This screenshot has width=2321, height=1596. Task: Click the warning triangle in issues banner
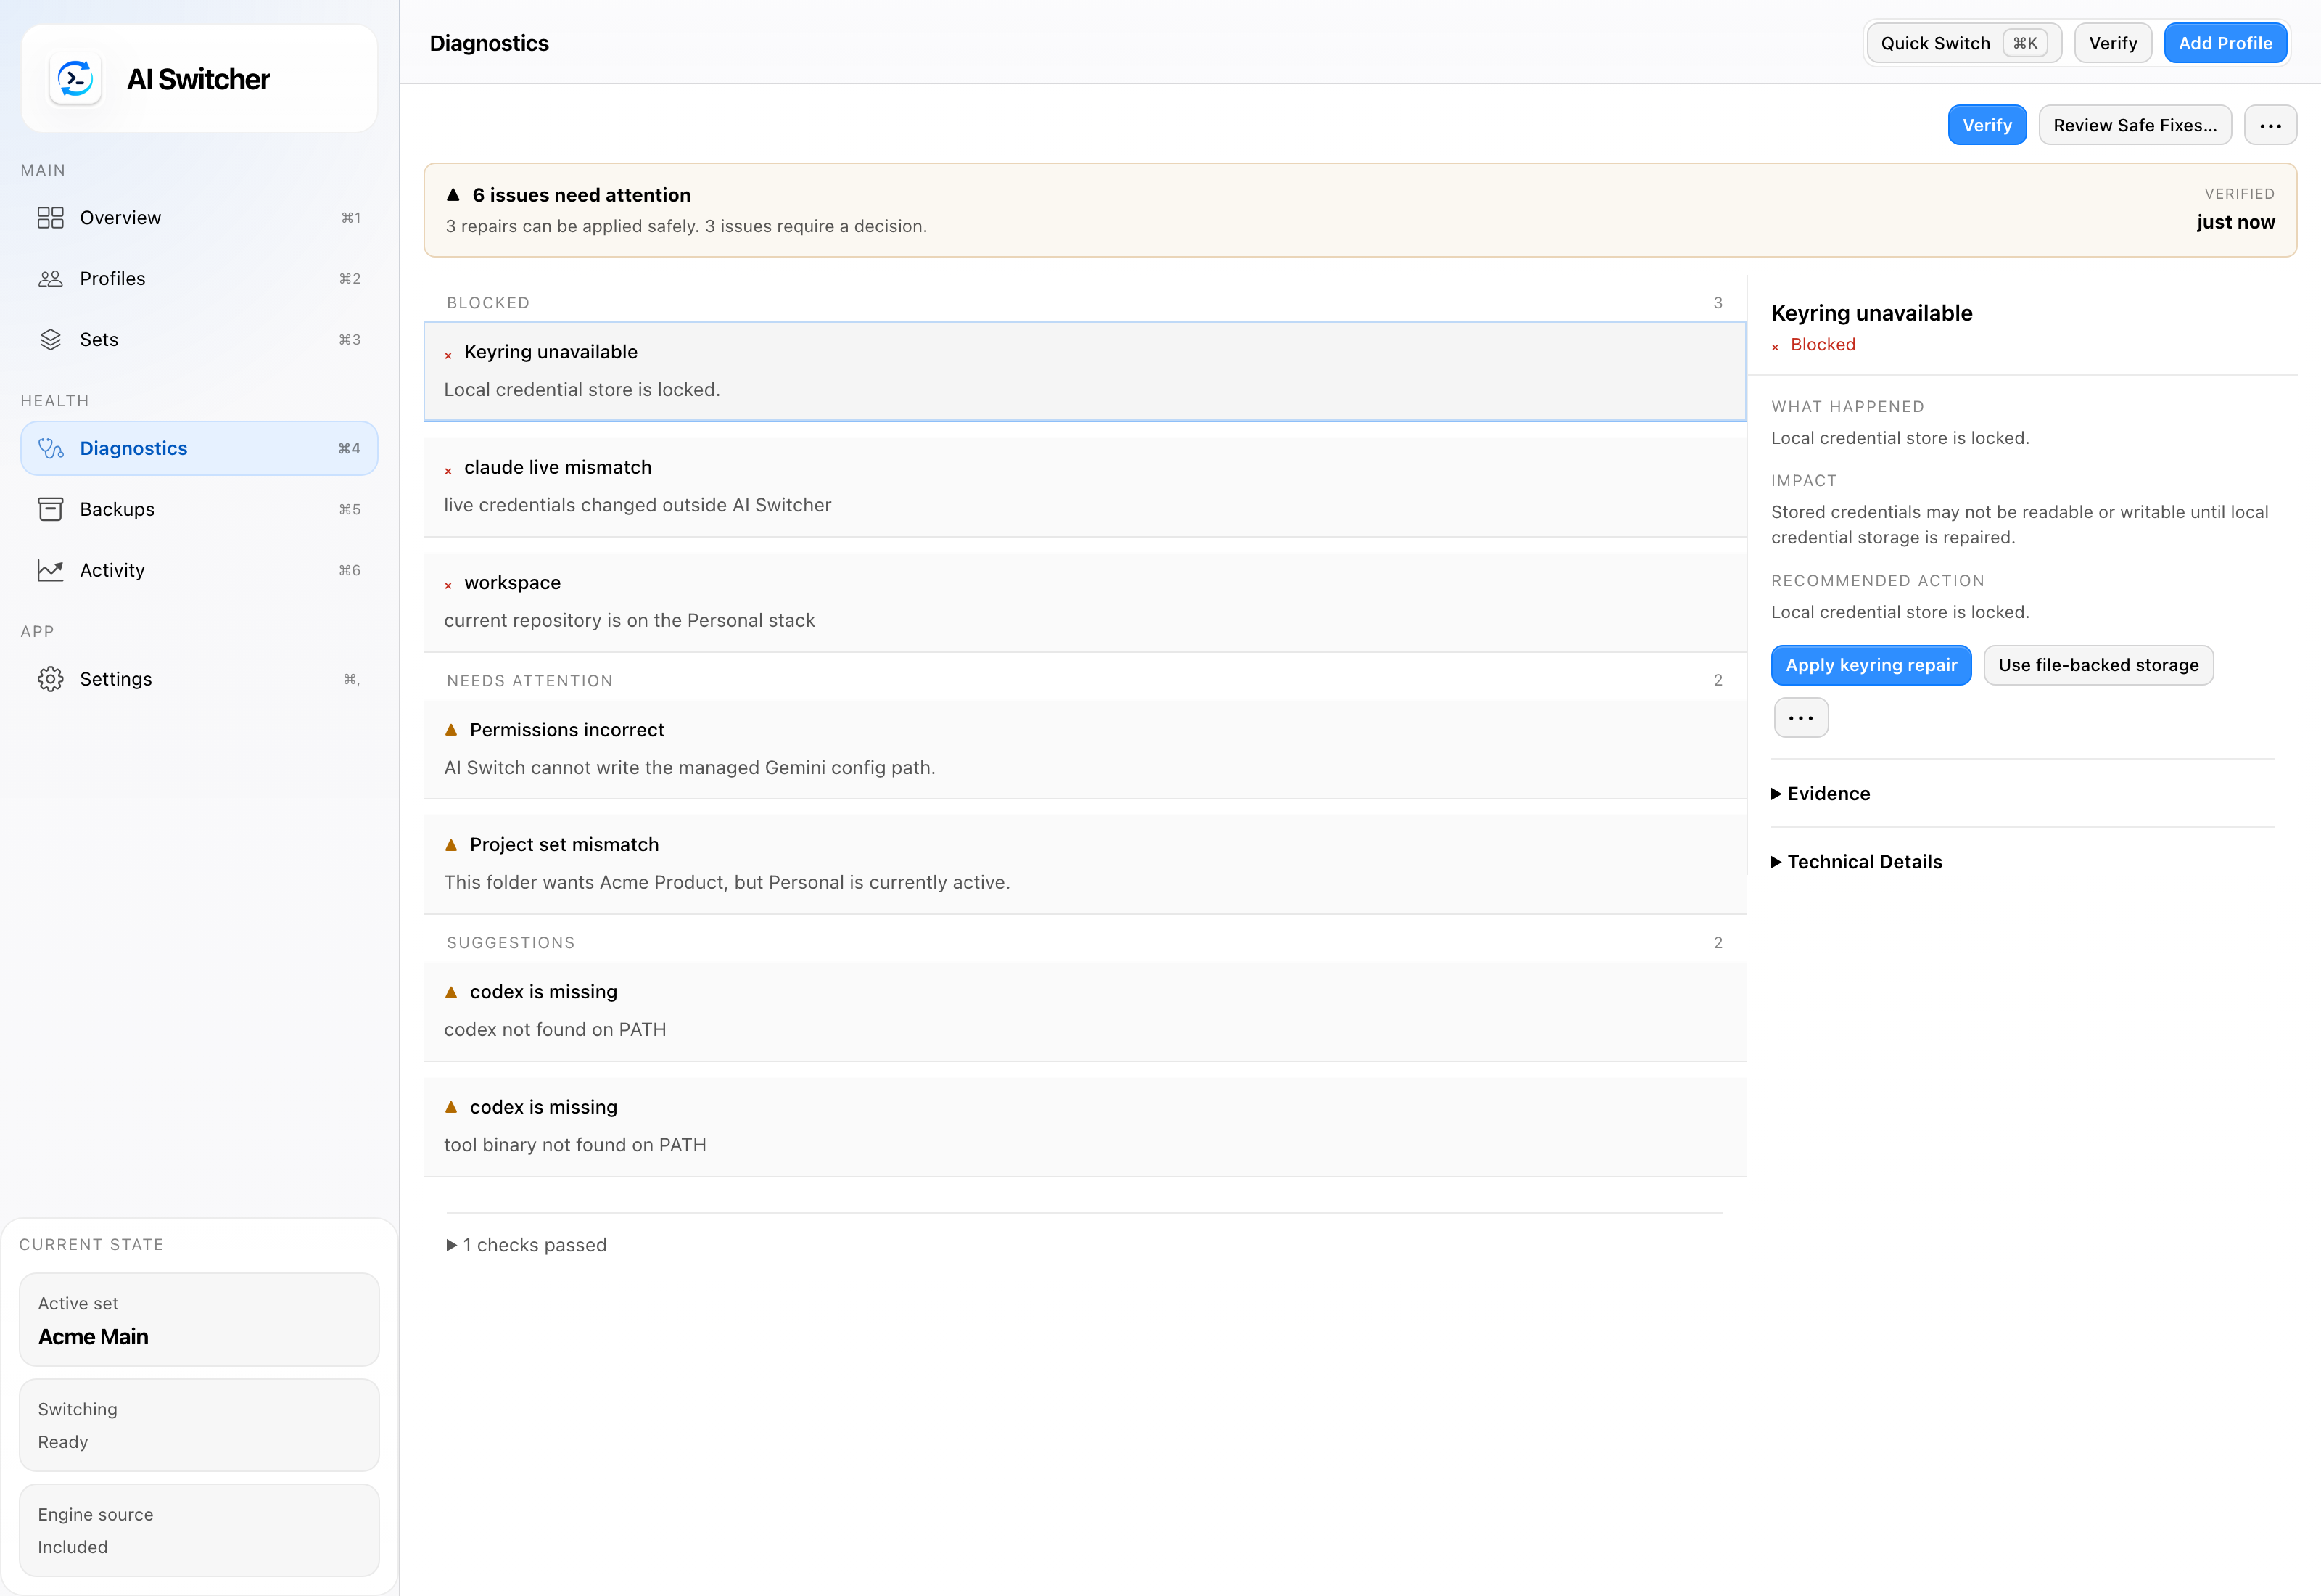click(x=453, y=194)
